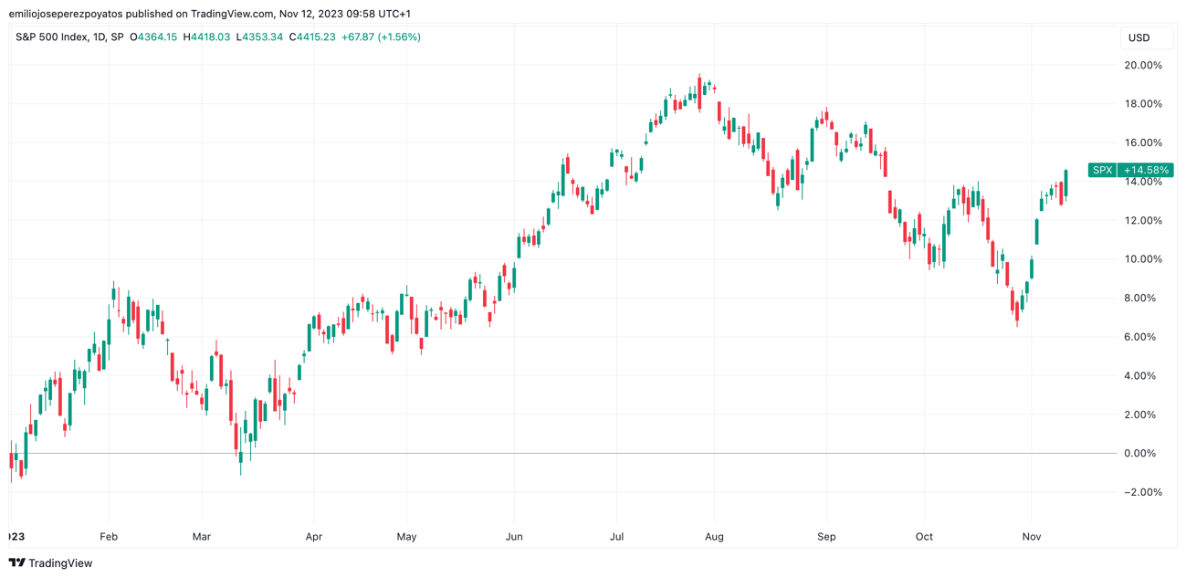This screenshot has height=578, width=1186.
Task: Click the 20.00% label on the price axis
Action: click(x=1142, y=66)
